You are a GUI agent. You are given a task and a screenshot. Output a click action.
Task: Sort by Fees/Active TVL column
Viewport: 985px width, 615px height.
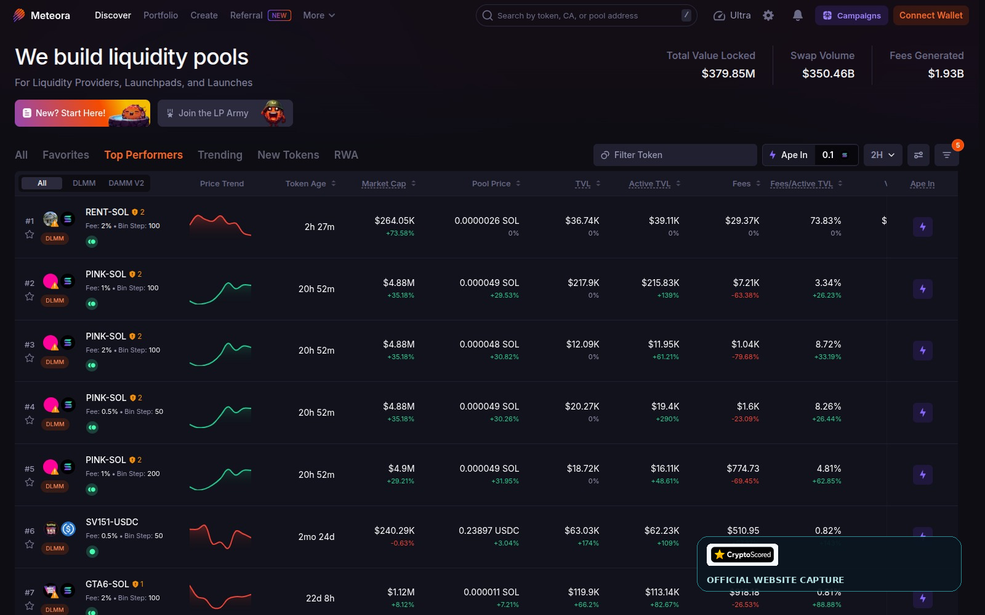806,183
